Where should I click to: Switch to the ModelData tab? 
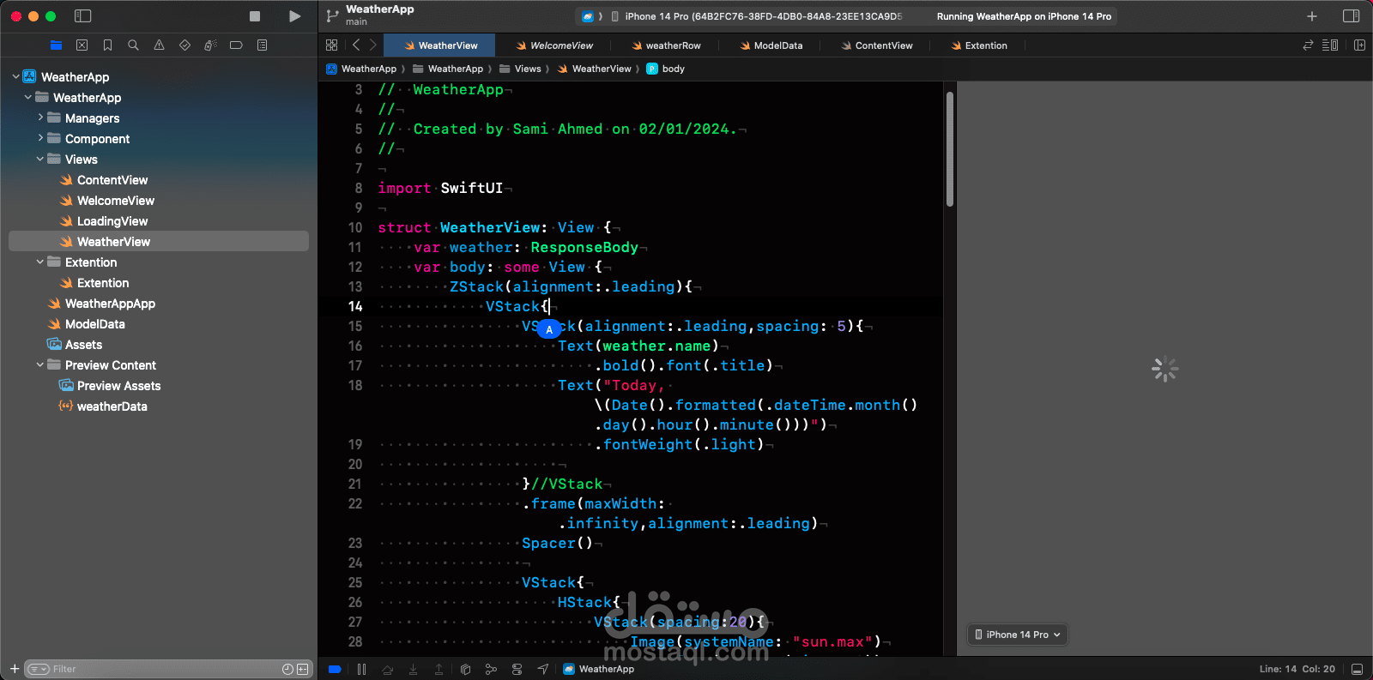click(771, 45)
